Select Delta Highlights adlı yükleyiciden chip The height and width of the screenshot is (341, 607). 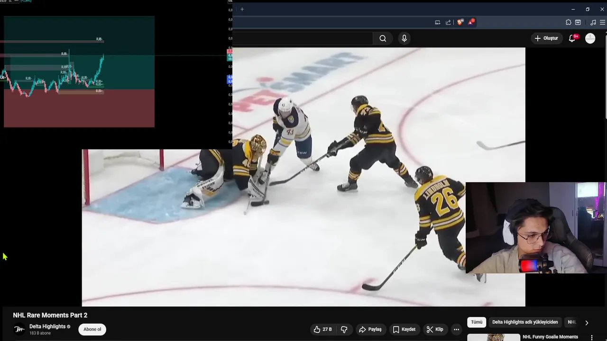525,322
